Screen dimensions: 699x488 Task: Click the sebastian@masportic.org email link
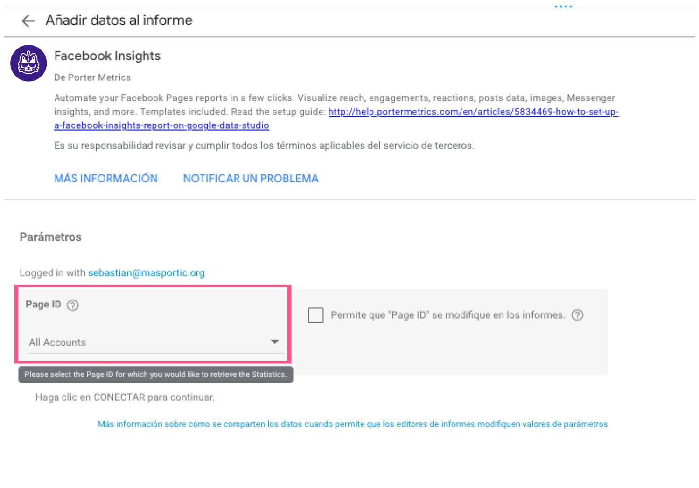[146, 273]
